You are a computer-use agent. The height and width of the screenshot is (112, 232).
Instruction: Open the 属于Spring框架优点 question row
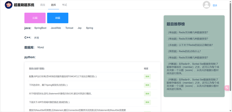(93, 85)
